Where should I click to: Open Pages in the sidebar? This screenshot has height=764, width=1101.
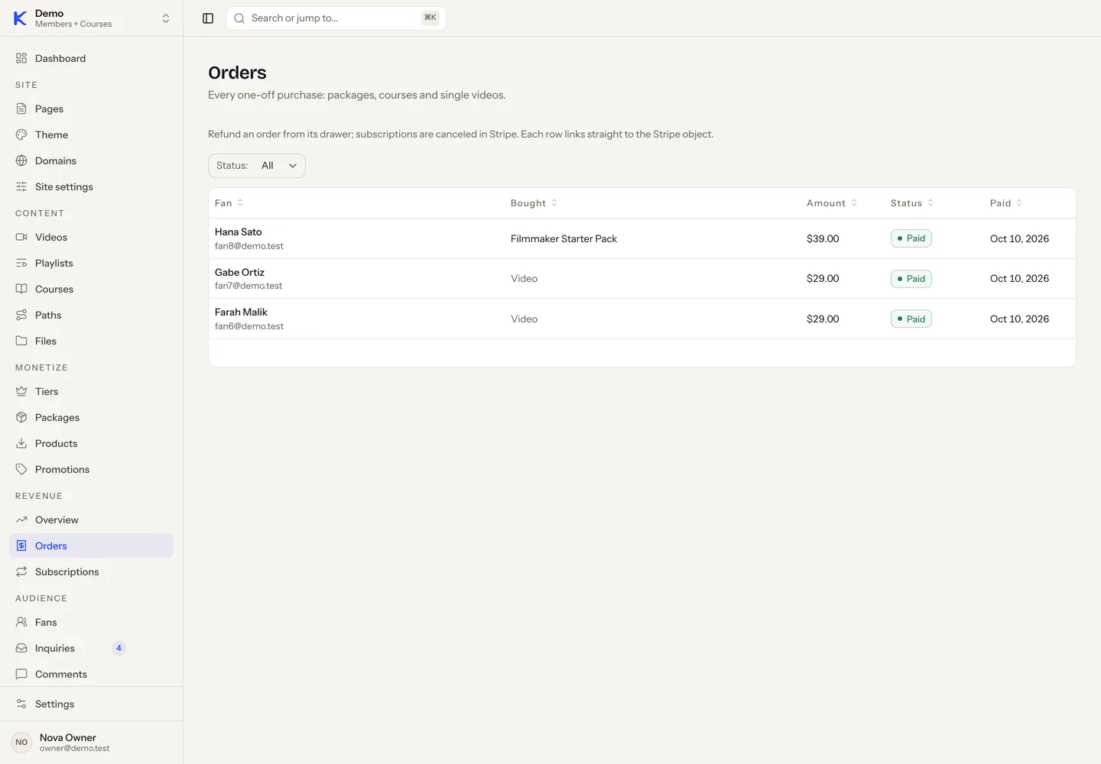click(x=92, y=108)
